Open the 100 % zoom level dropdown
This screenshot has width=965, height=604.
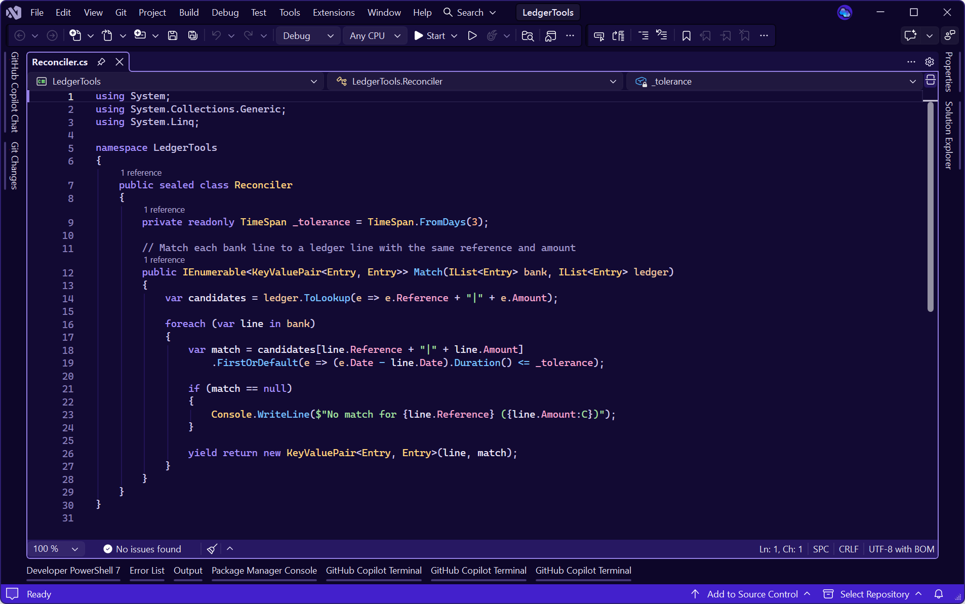[56, 549]
